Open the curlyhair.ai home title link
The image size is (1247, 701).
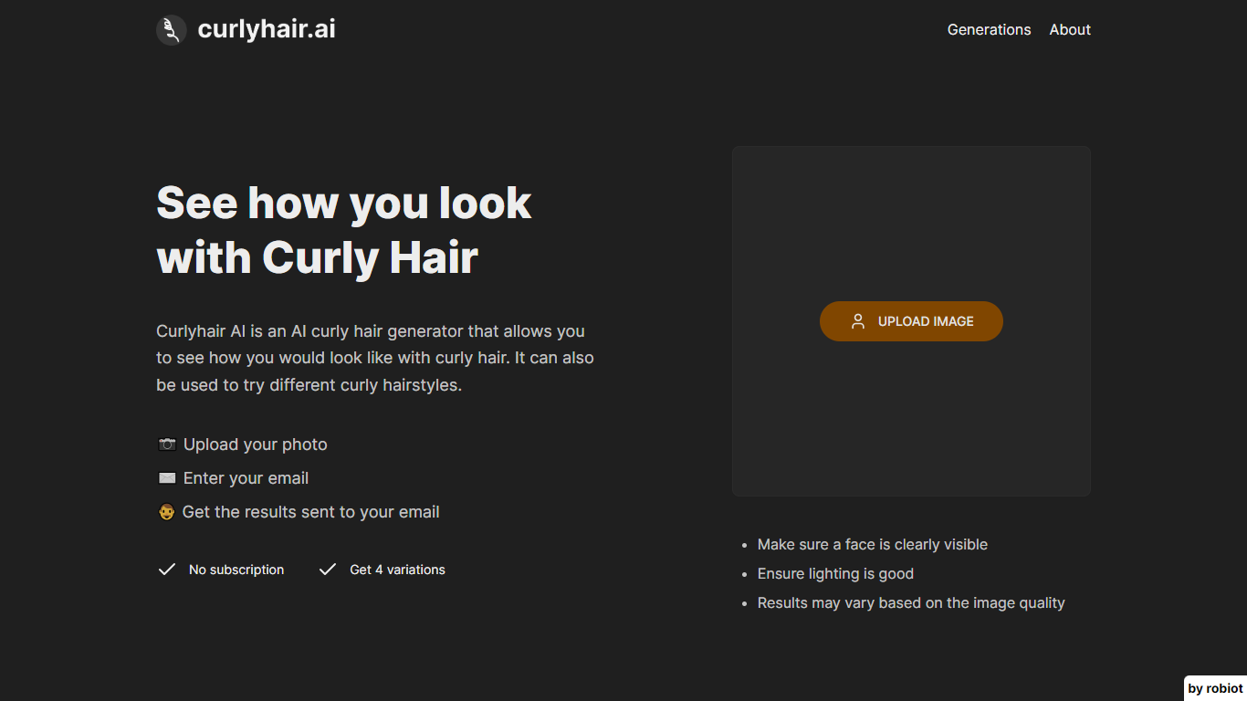tap(267, 29)
